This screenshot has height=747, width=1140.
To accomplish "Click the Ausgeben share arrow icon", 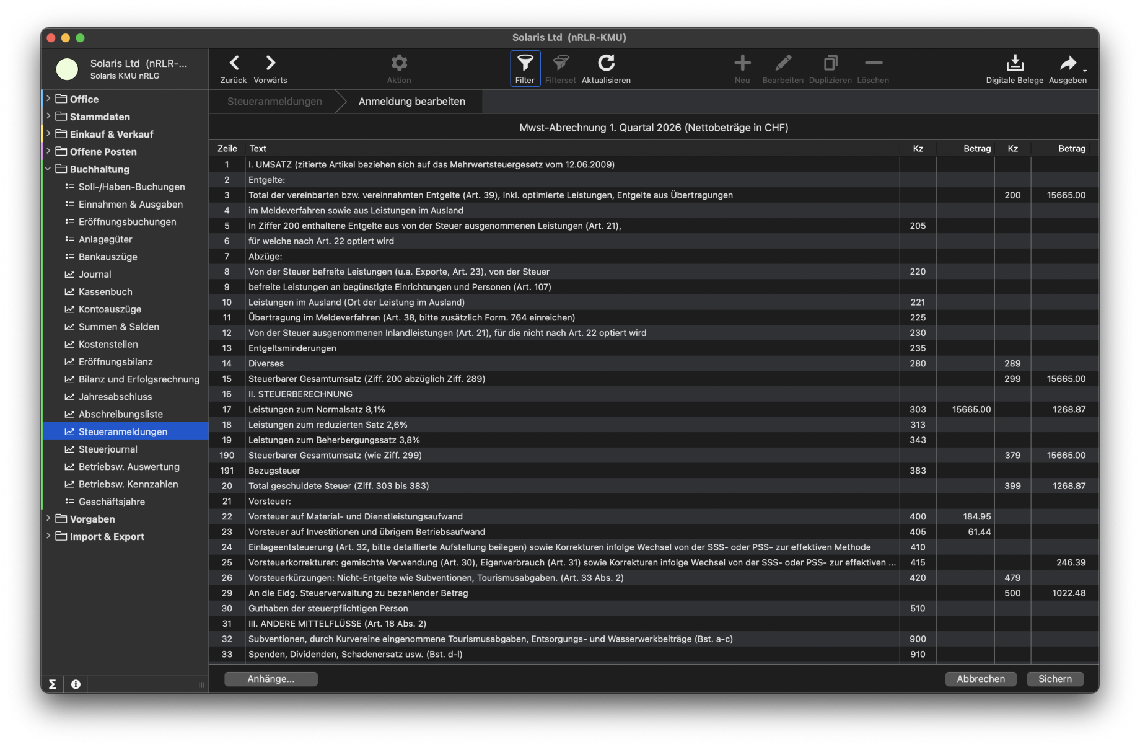I will [1067, 63].
